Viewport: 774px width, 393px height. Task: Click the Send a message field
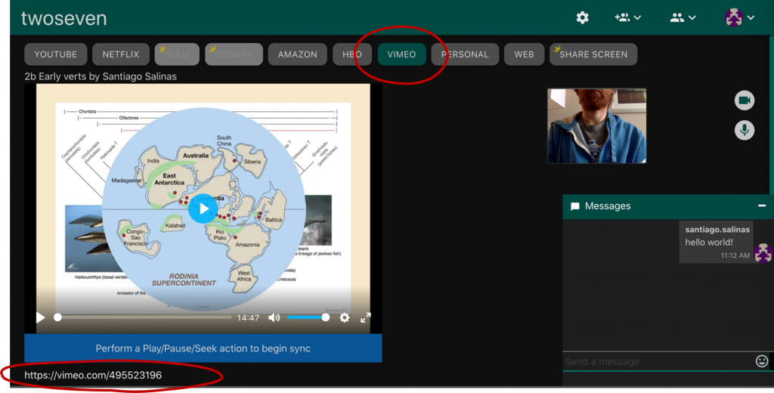point(659,361)
